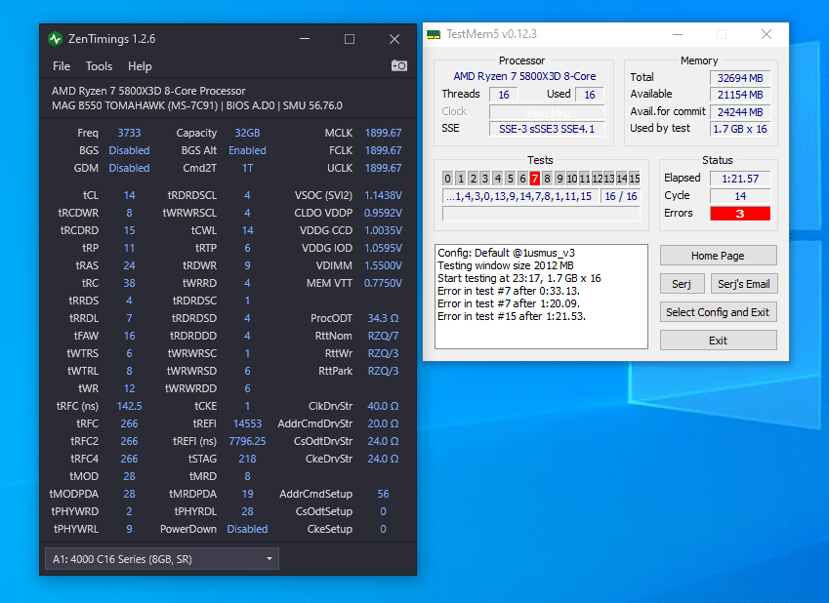Click the ZenTimings app logo icon
Image resolution: width=829 pixels, height=603 pixels.
55,39
